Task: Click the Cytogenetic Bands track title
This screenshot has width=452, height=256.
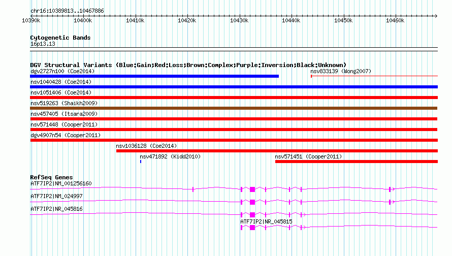Action: click(60, 38)
